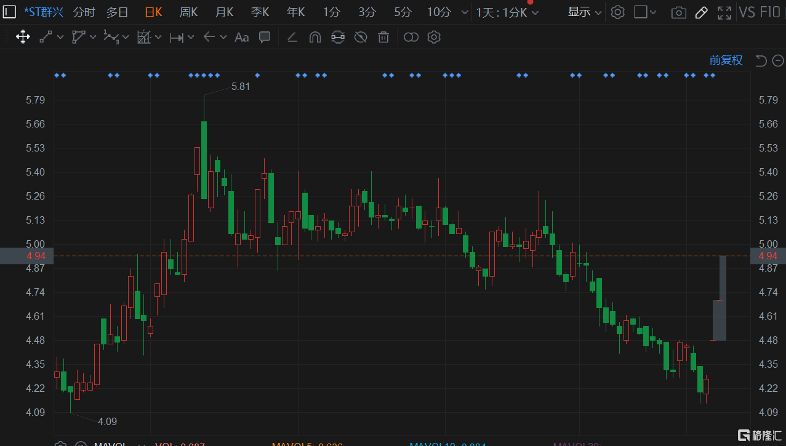
Task: Click the 5.81 high price label
Action: click(x=241, y=87)
